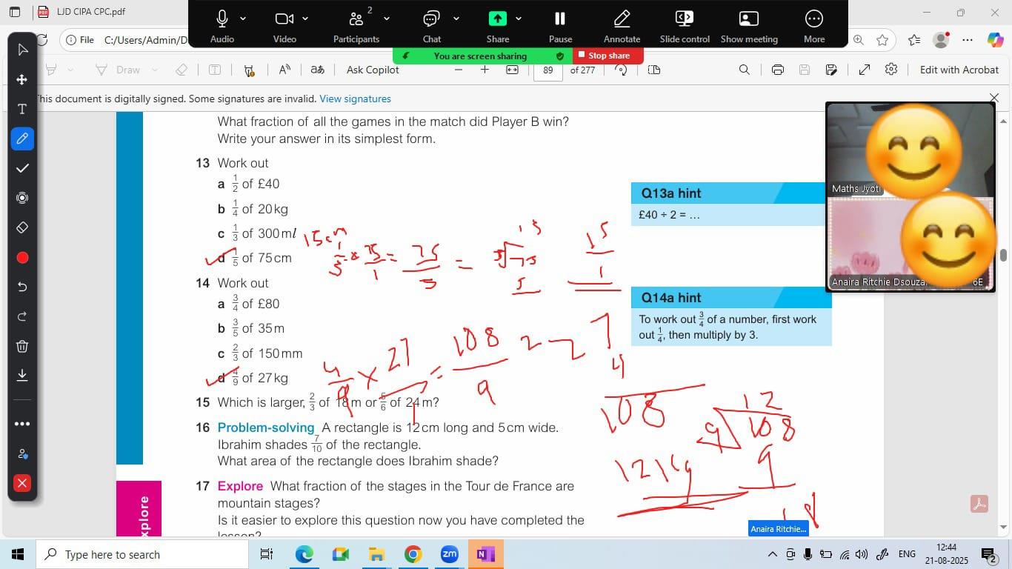This screenshot has height=569, width=1012.
Task: Click the undo annotation arrow
Action: click(22, 287)
